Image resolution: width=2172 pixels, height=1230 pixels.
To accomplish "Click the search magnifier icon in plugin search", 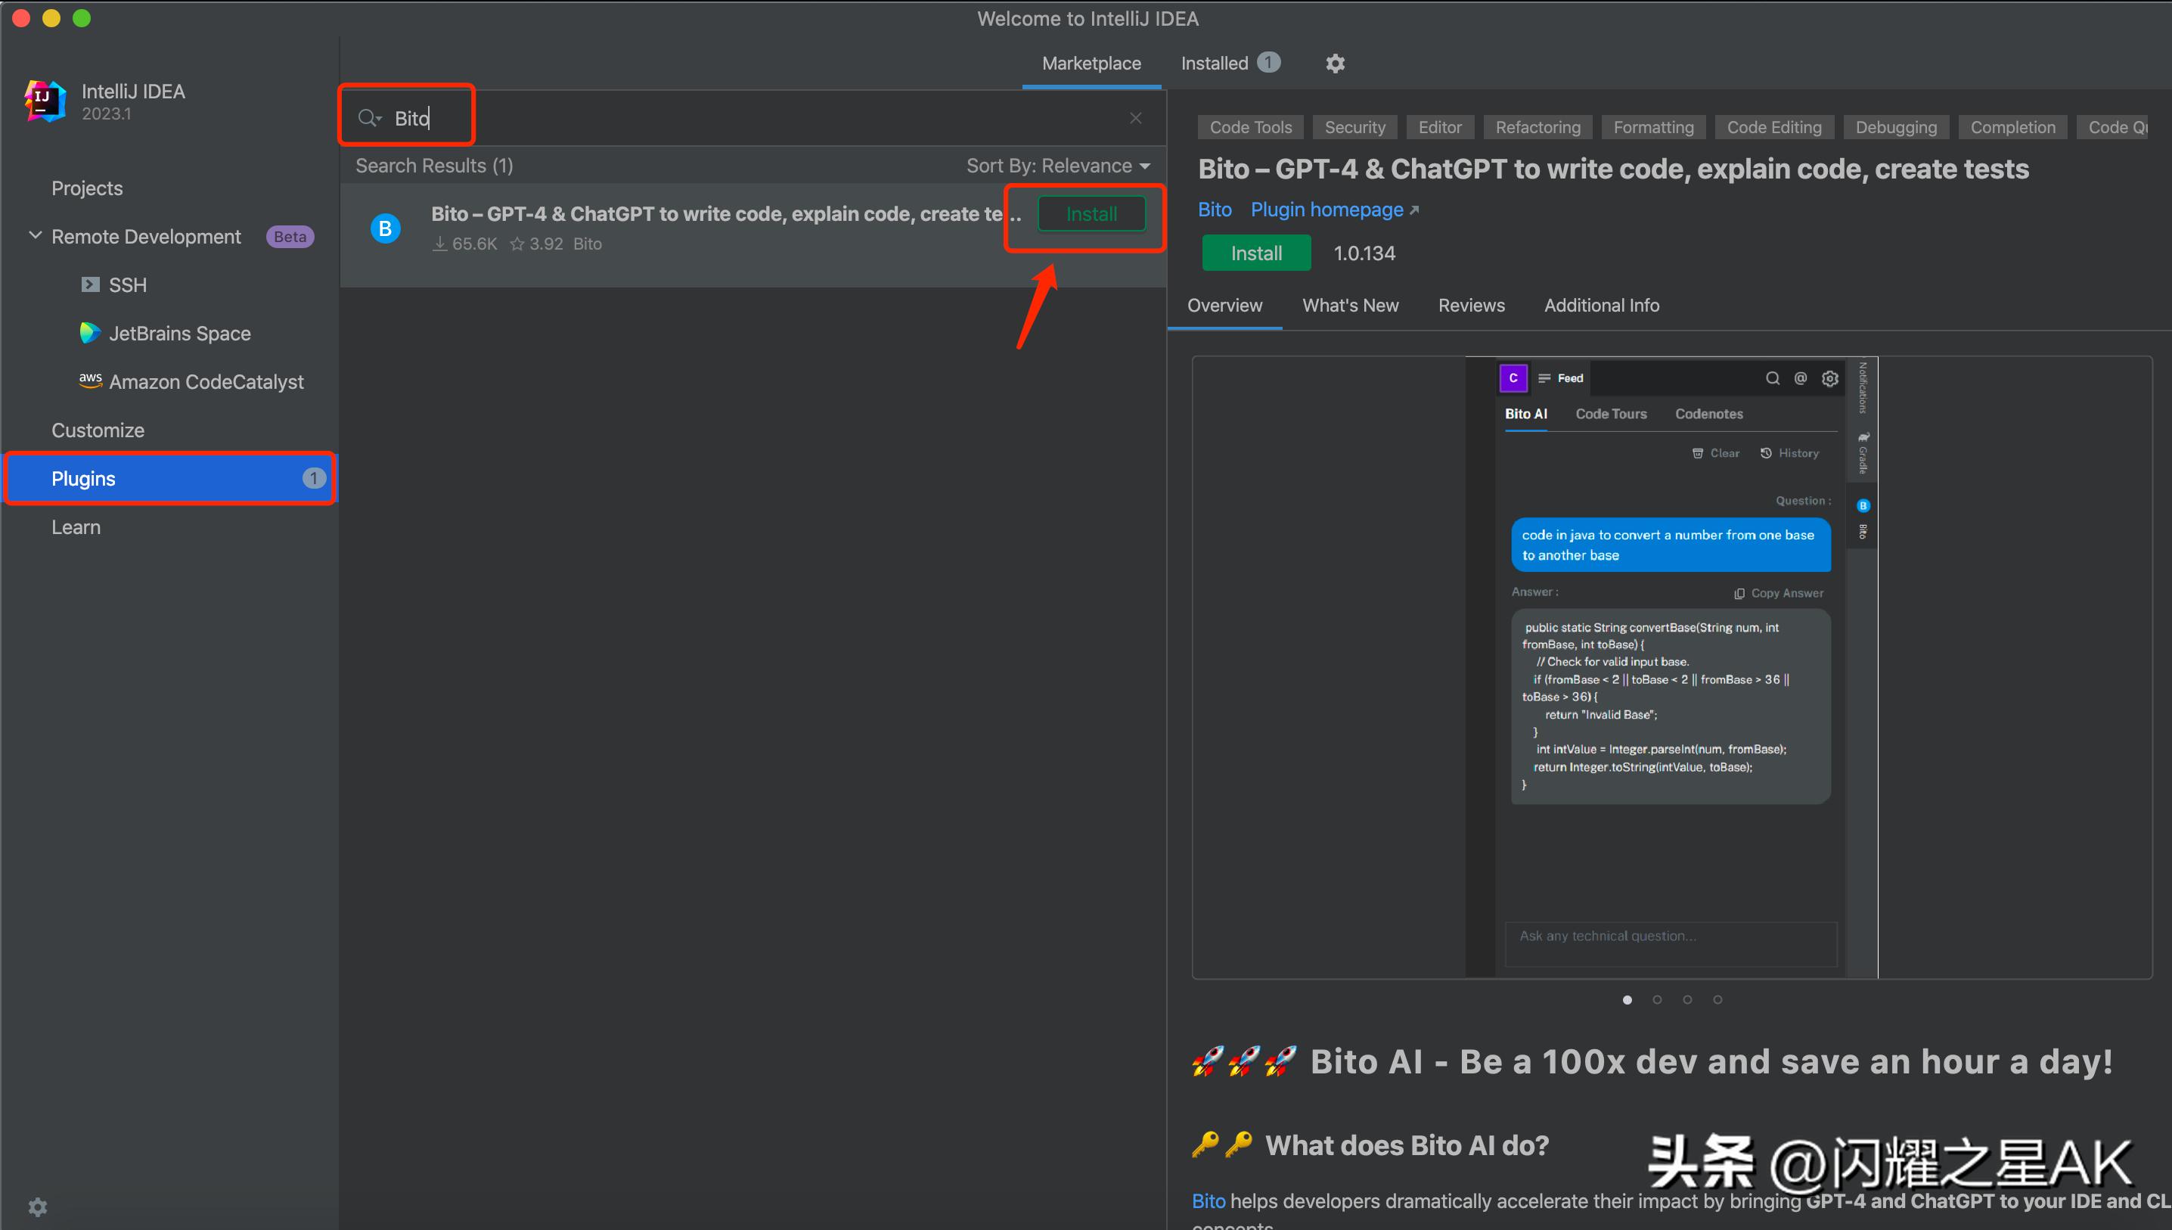I will (x=368, y=118).
